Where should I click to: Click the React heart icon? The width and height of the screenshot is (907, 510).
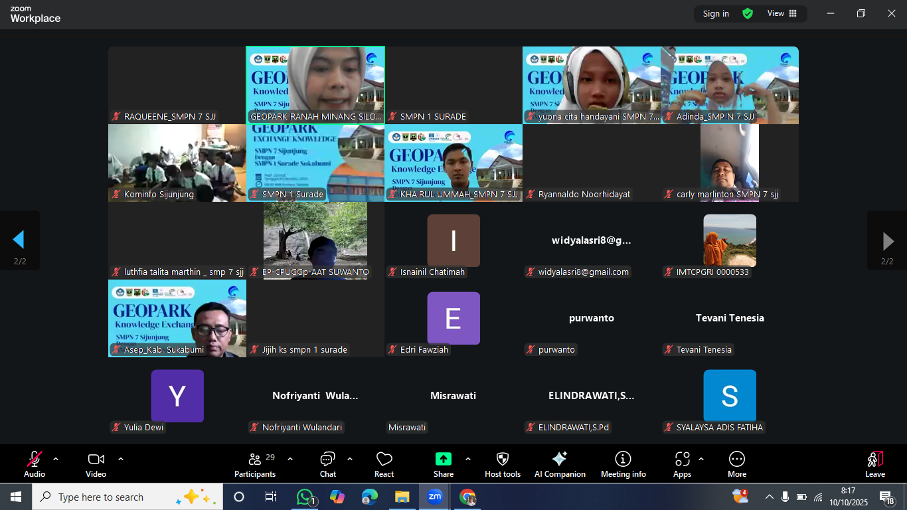pyautogui.click(x=384, y=464)
